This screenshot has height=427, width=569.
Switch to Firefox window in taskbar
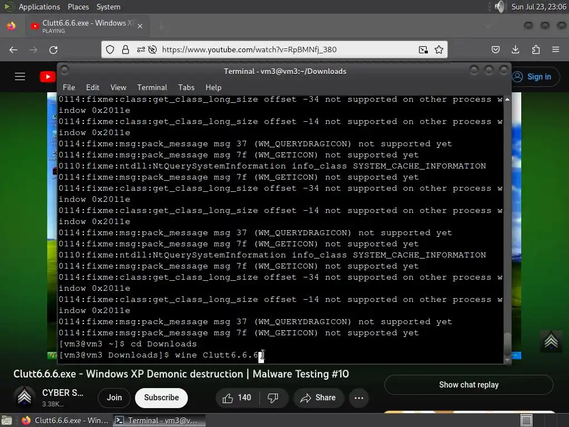[x=65, y=420]
